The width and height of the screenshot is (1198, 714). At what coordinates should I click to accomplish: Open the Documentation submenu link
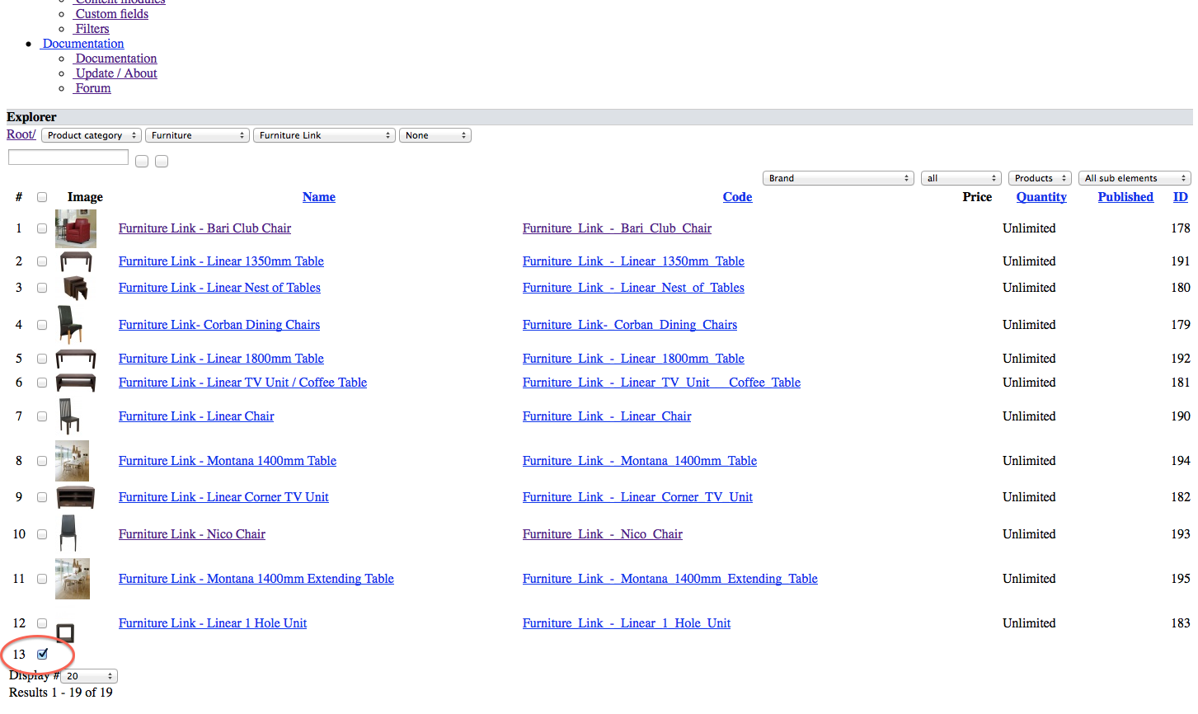115,59
